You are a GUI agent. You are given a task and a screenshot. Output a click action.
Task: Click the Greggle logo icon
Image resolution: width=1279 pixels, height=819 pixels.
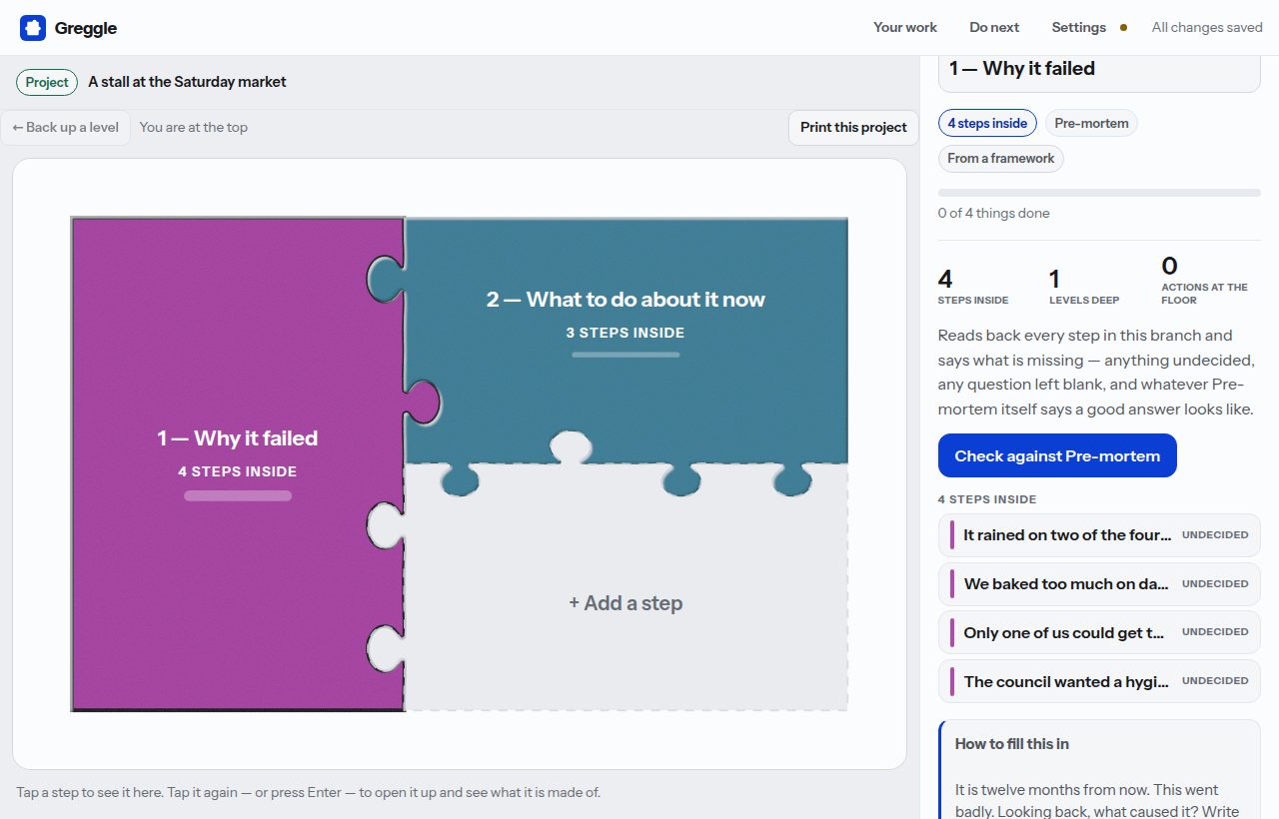pos(33,28)
